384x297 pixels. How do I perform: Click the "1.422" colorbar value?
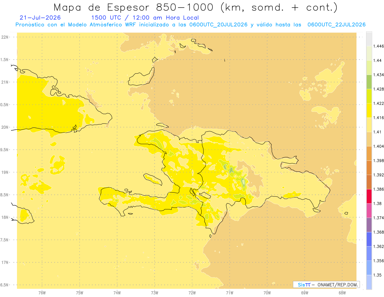378,103
